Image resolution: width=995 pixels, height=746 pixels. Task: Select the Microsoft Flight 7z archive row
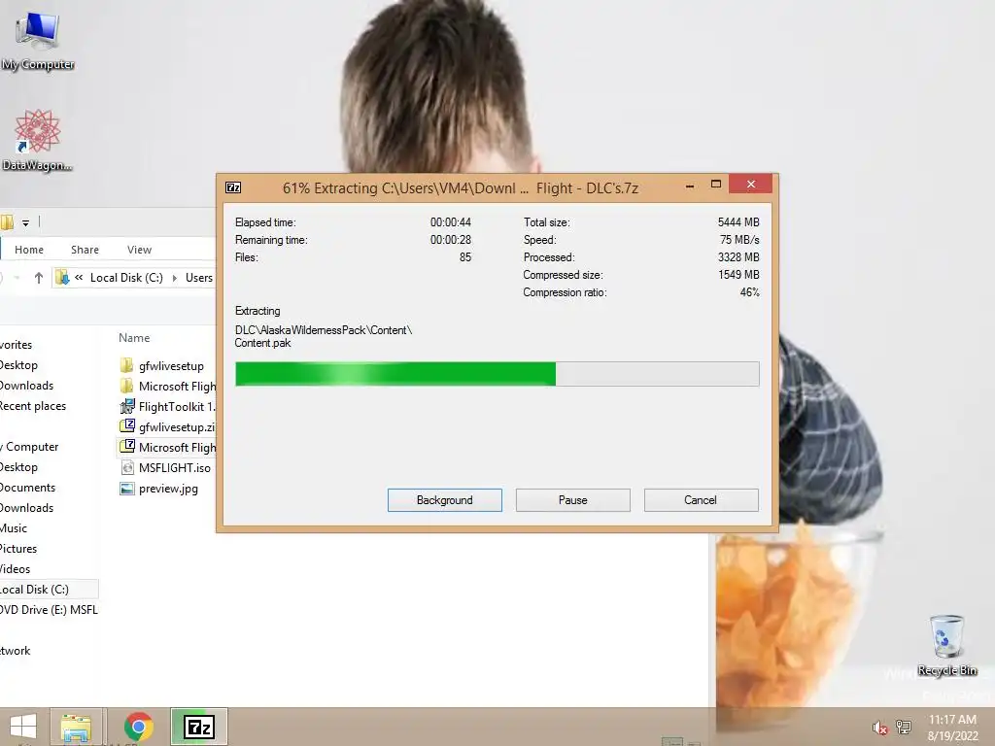click(x=166, y=447)
